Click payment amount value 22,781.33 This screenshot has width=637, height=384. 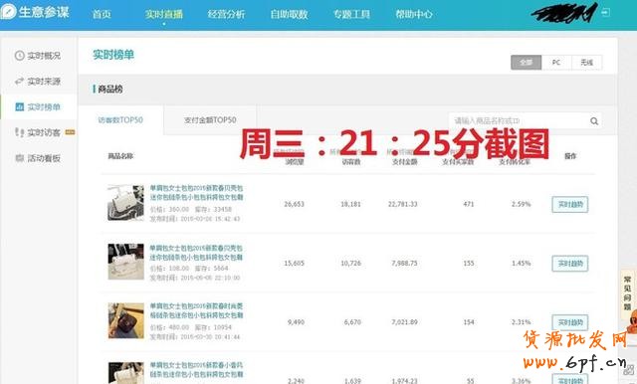[402, 204]
